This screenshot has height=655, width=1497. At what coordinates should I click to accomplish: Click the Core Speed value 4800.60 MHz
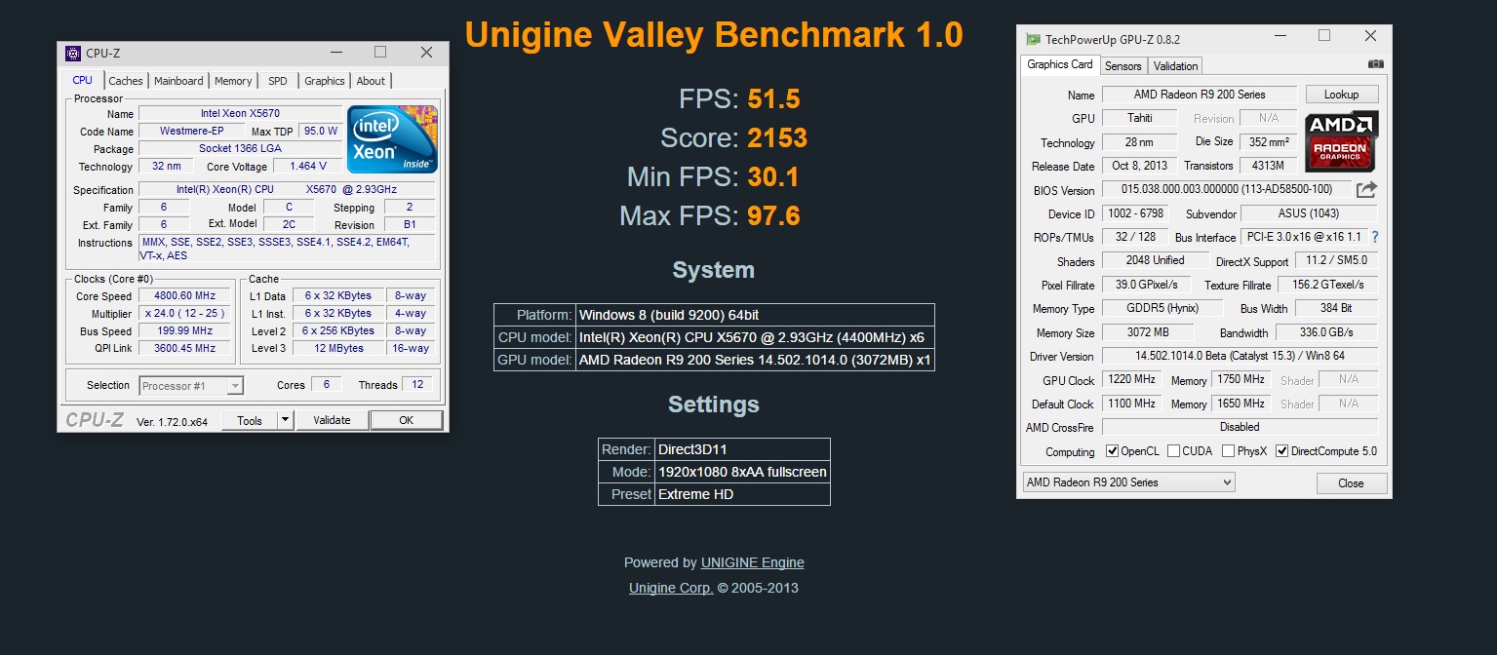[184, 295]
